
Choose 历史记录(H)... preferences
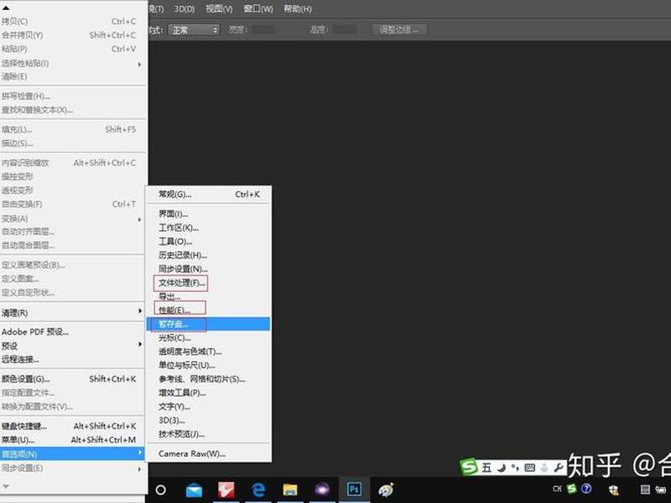(208, 255)
